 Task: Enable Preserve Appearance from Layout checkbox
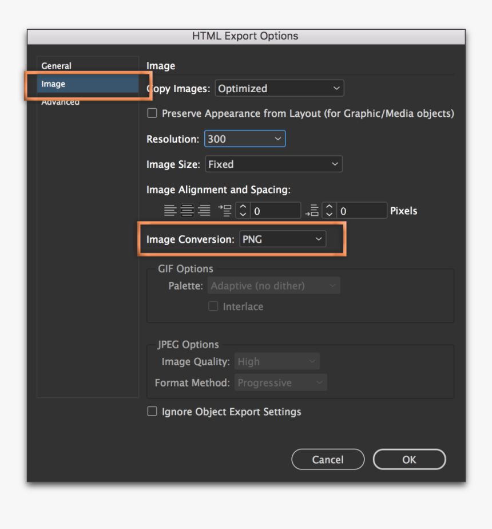click(x=152, y=113)
